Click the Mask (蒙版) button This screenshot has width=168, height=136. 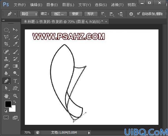76,14
